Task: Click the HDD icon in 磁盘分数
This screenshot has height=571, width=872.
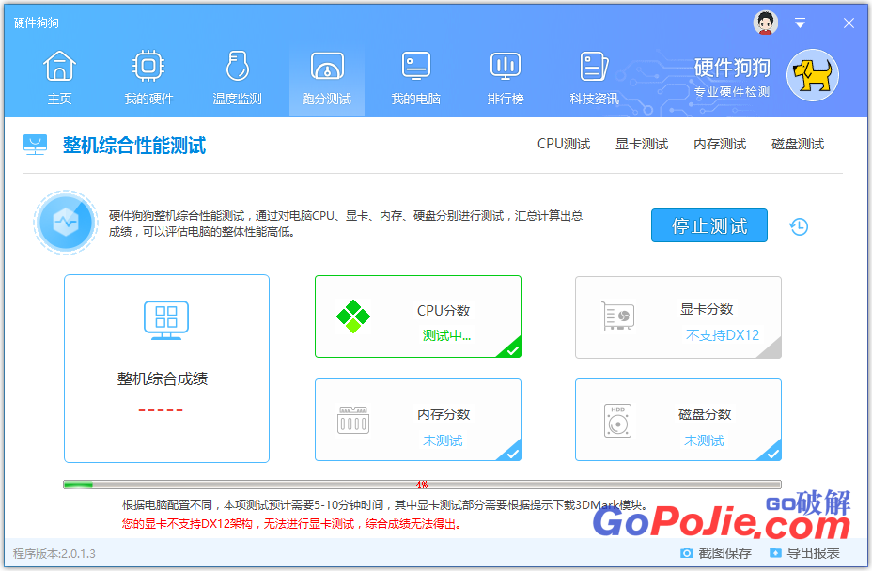Action: pos(618,421)
